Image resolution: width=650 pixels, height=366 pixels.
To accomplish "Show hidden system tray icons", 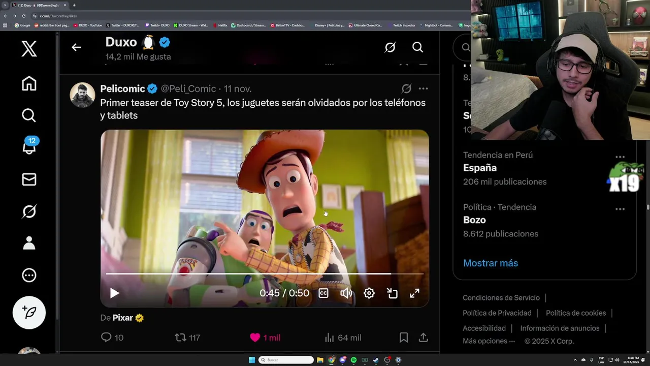I will tap(575, 360).
